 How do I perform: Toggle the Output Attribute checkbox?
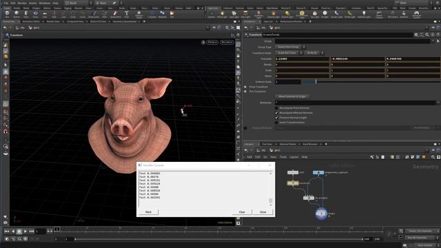point(245,128)
